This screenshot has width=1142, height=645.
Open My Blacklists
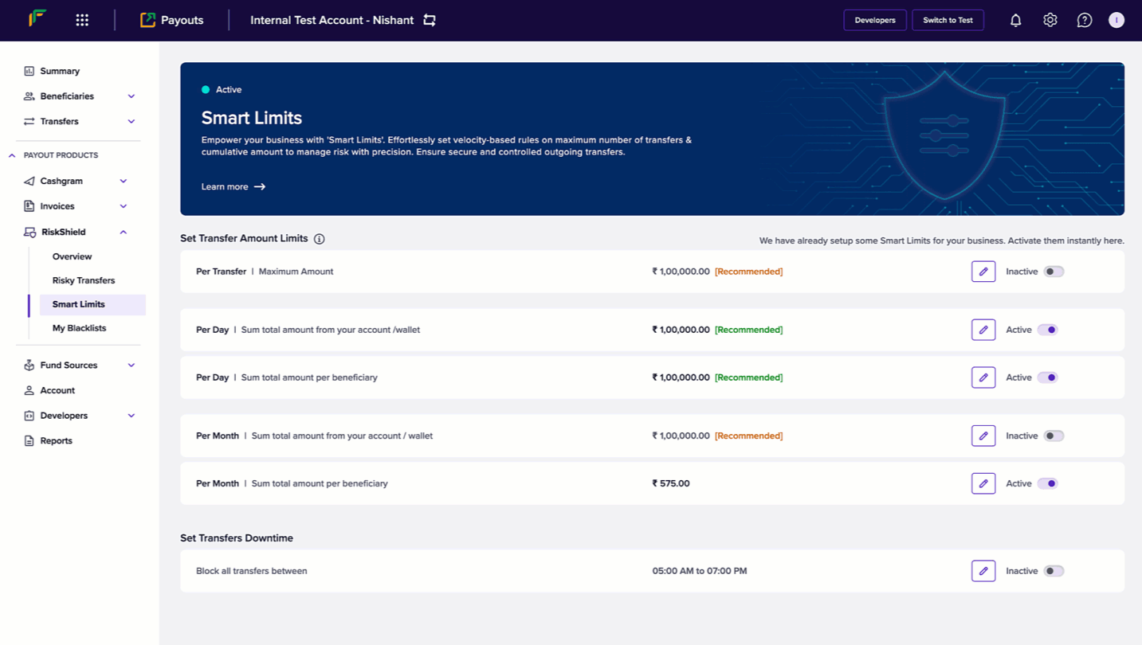click(79, 328)
